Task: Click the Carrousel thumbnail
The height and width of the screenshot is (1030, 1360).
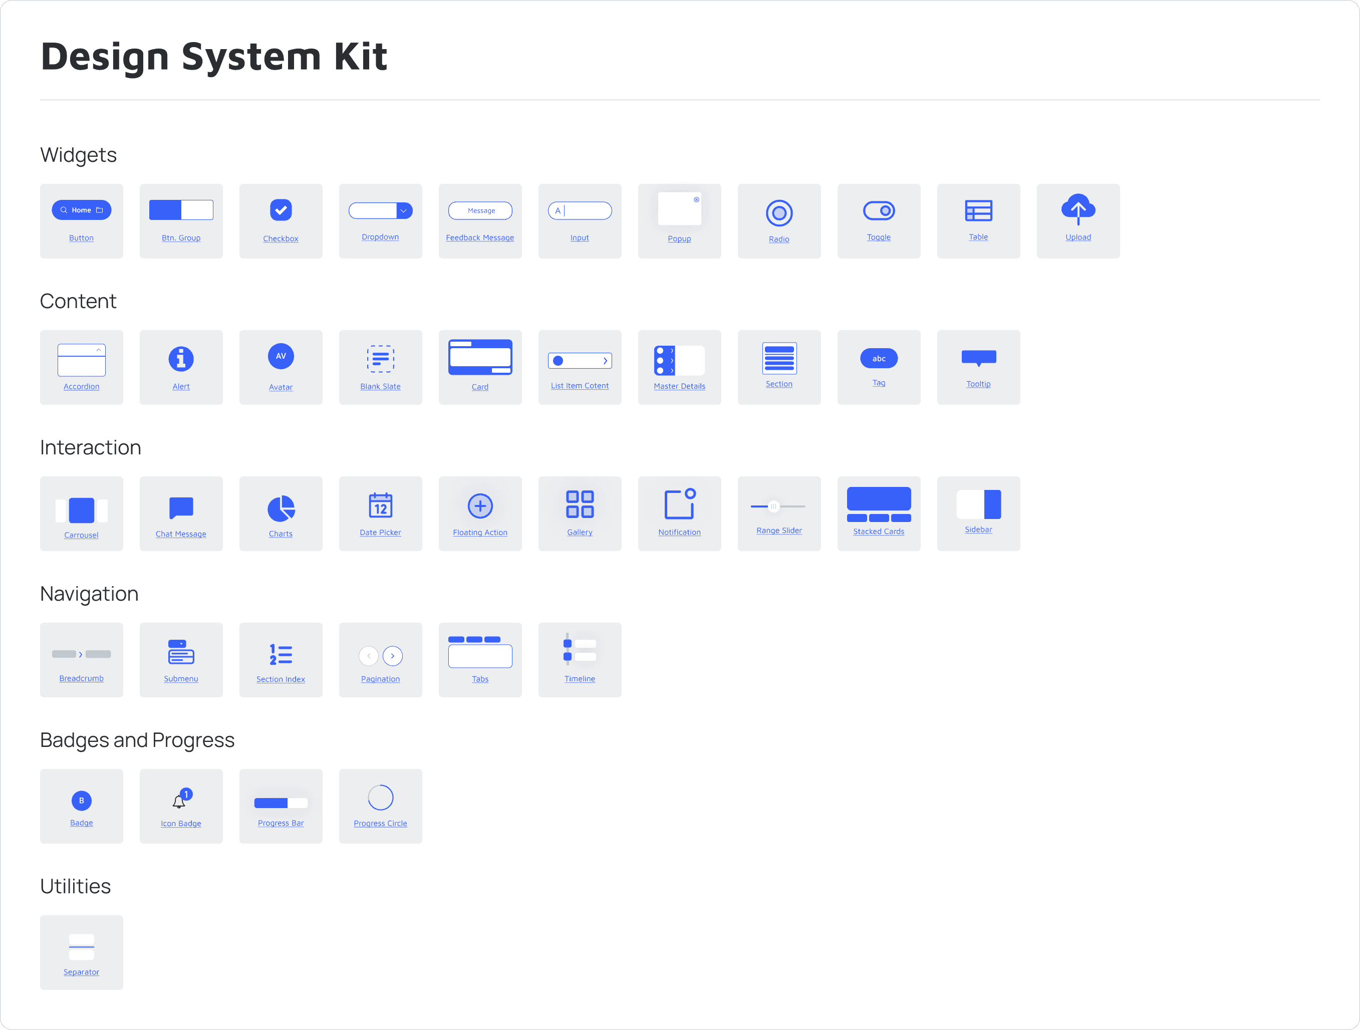Action: (81, 510)
